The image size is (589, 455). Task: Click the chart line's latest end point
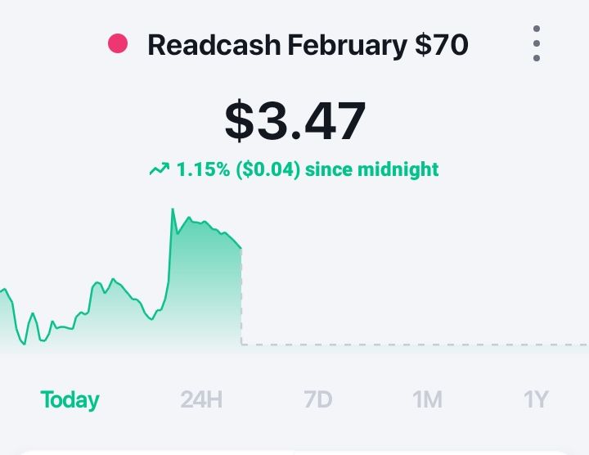(x=241, y=248)
